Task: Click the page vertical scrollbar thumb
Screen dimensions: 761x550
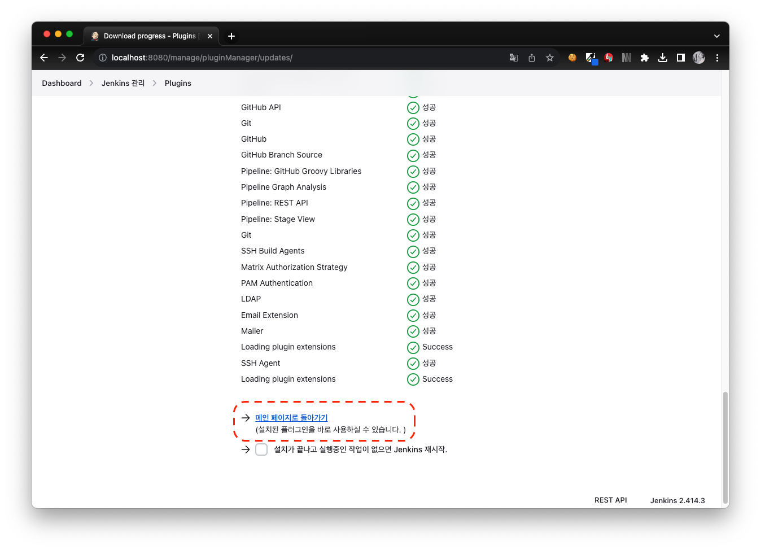Action: [x=725, y=448]
